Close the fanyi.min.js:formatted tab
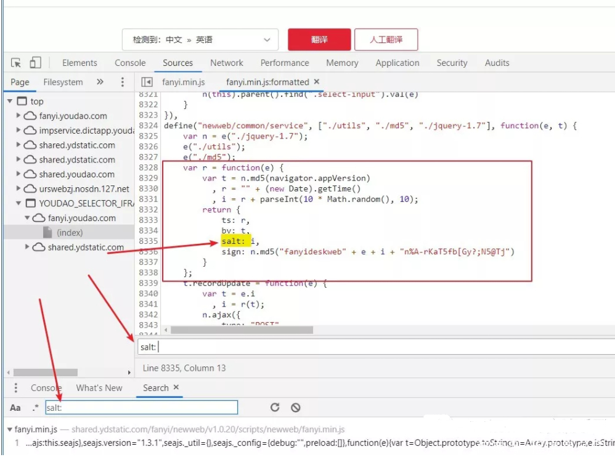This screenshot has height=465, width=615. (x=317, y=81)
